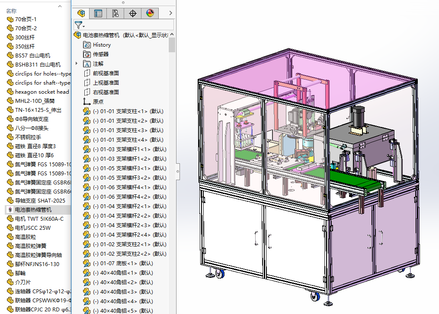Image resolution: width=439 pixels, height=314 pixels.
Task: Expand more manager tabs with right arrow
Action: (170, 13)
